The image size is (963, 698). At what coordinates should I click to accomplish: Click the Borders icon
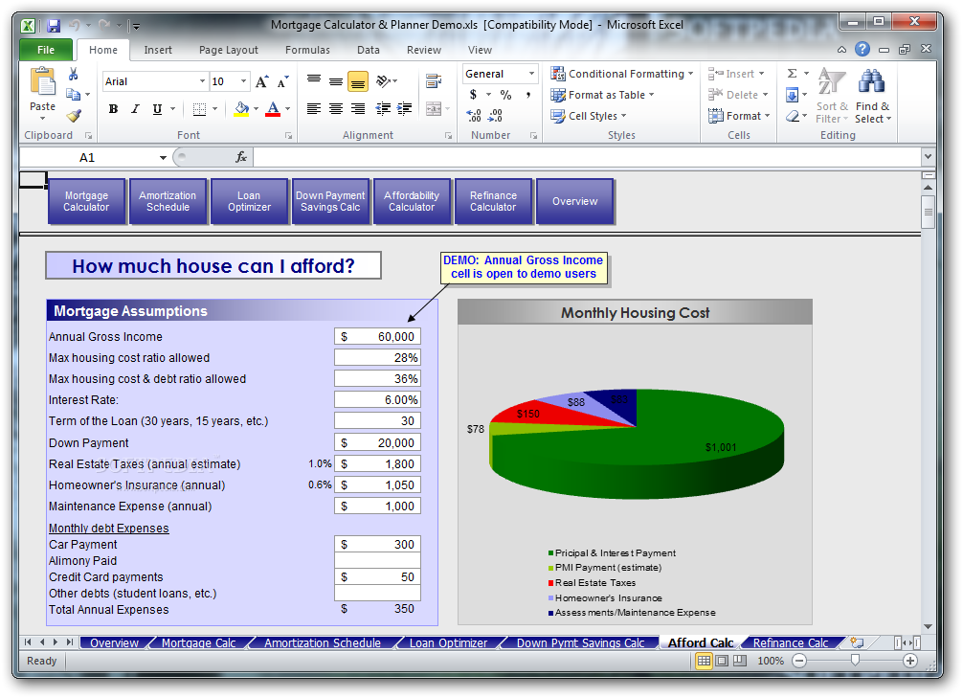(199, 109)
